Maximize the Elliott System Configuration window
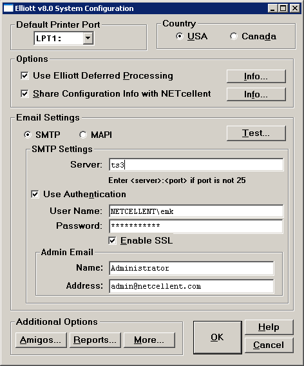Image resolution: width=304 pixels, height=366 pixels. pos(283,8)
